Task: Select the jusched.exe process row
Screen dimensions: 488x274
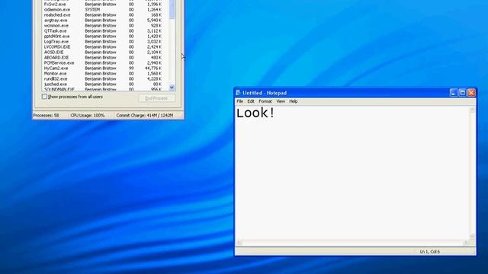Action: [106, 84]
